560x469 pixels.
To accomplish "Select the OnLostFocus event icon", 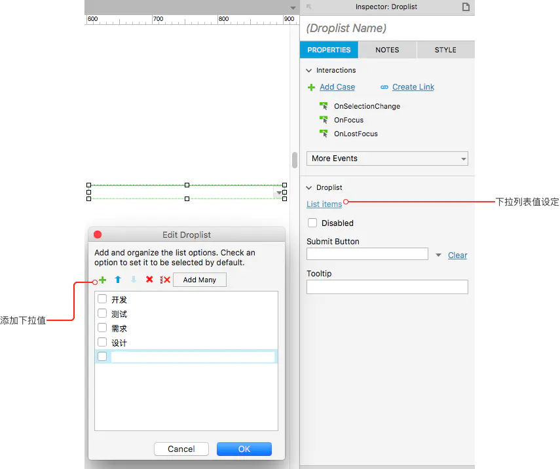I will pos(324,134).
